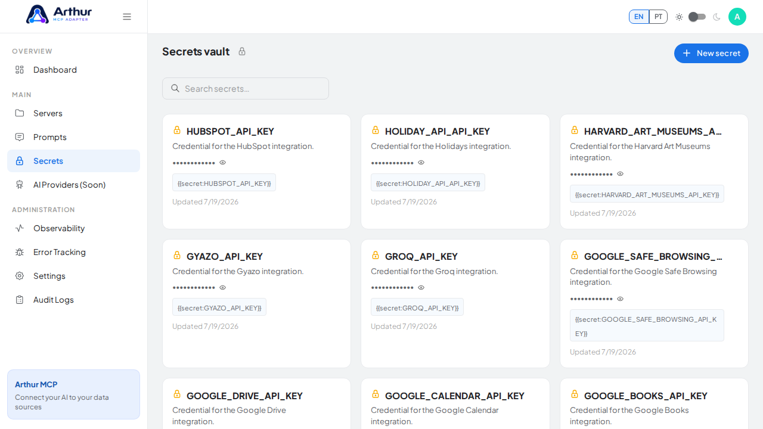Click lock icon on HARVARD_ART_MUSEUMS card
The width and height of the screenshot is (763, 429).
(575, 130)
